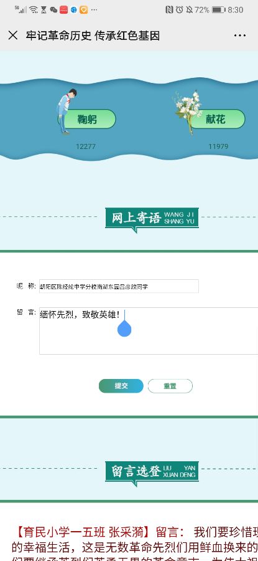
Task: Tap the WeChat icon in status bar
Action: 53,10
